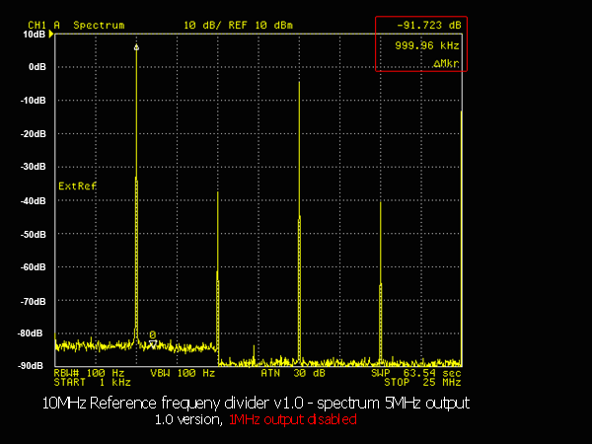The height and width of the screenshot is (444, 592).
Task: Click the REF 10 dBm reference level
Action: [x=260, y=26]
